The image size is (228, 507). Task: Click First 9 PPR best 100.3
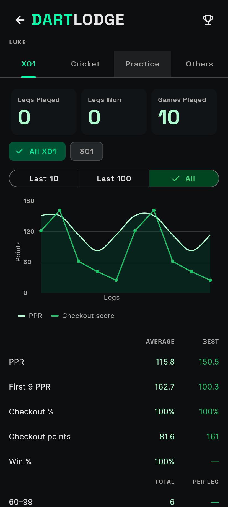tap(209, 387)
